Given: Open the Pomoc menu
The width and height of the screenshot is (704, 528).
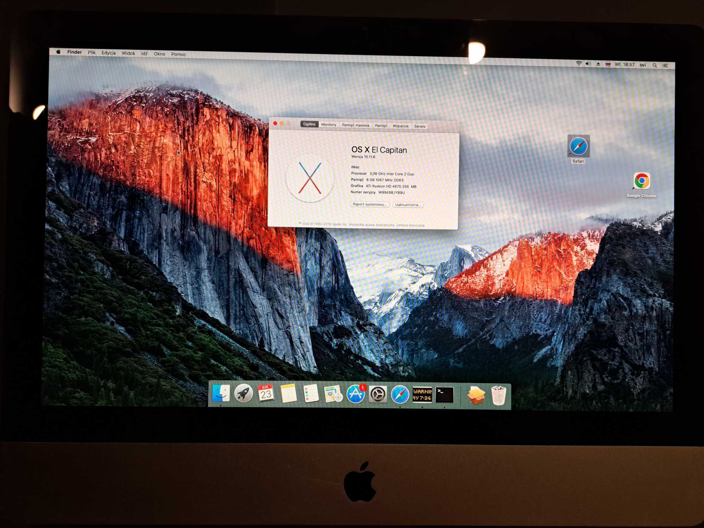Looking at the screenshot, I should [178, 54].
